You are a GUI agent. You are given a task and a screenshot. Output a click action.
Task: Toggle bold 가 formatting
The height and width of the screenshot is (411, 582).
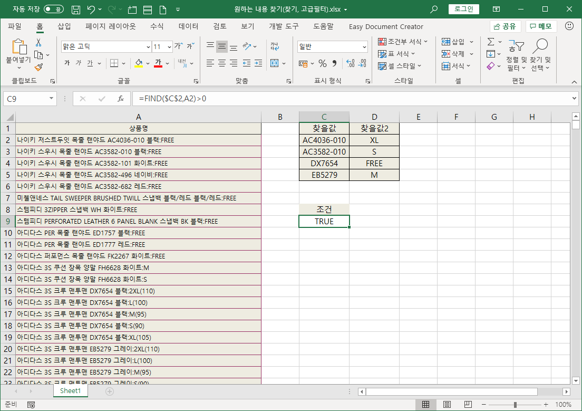coord(67,63)
